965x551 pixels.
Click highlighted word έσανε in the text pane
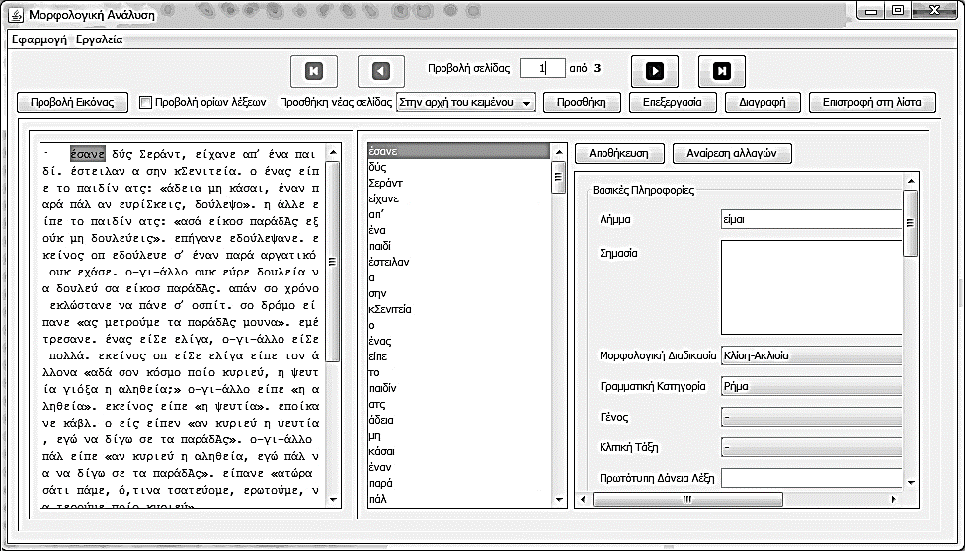pyautogui.click(x=87, y=154)
